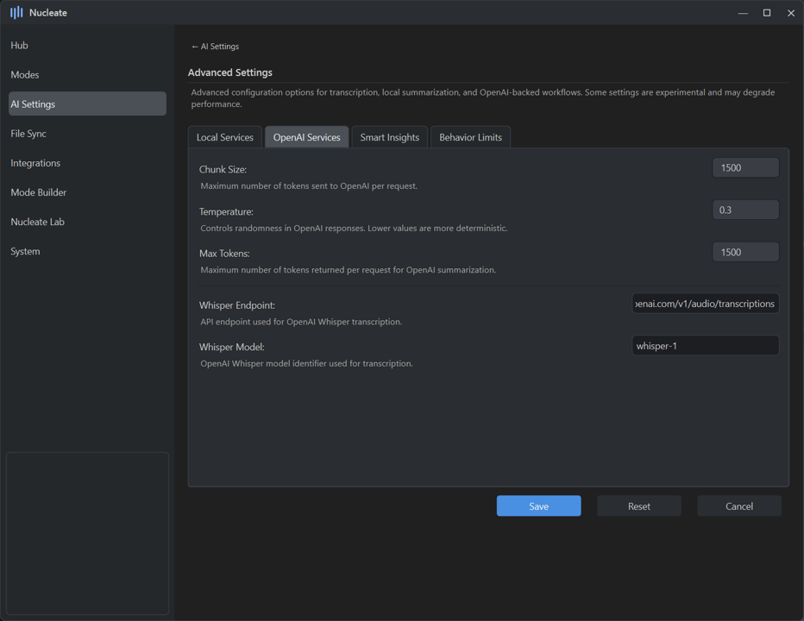Screen dimensions: 804x621
Task: Open the Hub section in sidebar
Action: 20,46
